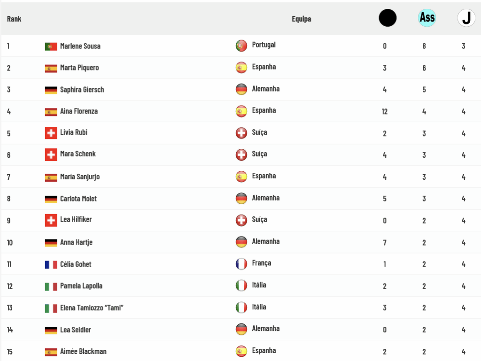Click the round Portugal team badge
This screenshot has height=361, width=481.
[x=241, y=46]
